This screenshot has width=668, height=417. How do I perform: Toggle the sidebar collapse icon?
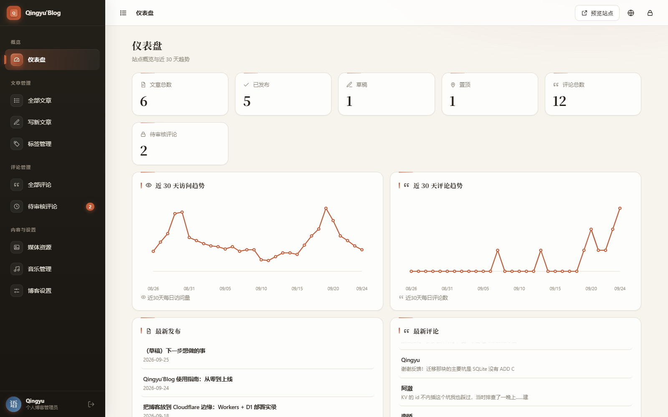(x=123, y=13)
